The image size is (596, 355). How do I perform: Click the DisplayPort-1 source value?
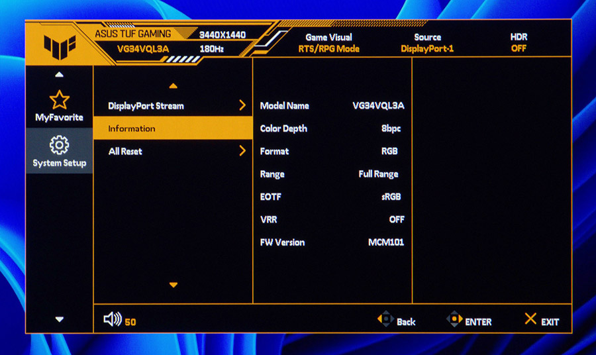point(427,48)
